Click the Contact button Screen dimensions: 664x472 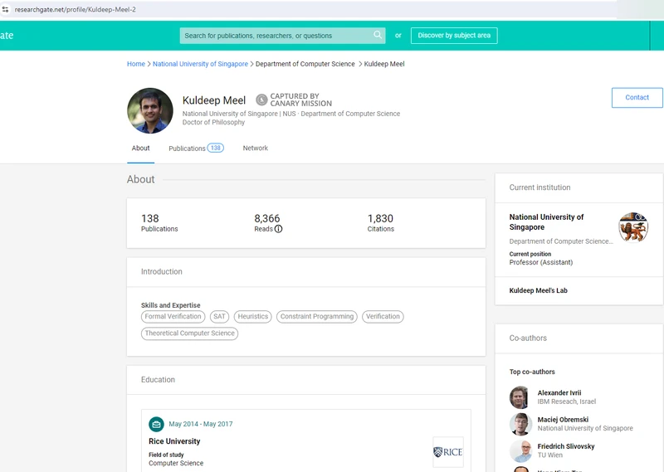(637, 97)
